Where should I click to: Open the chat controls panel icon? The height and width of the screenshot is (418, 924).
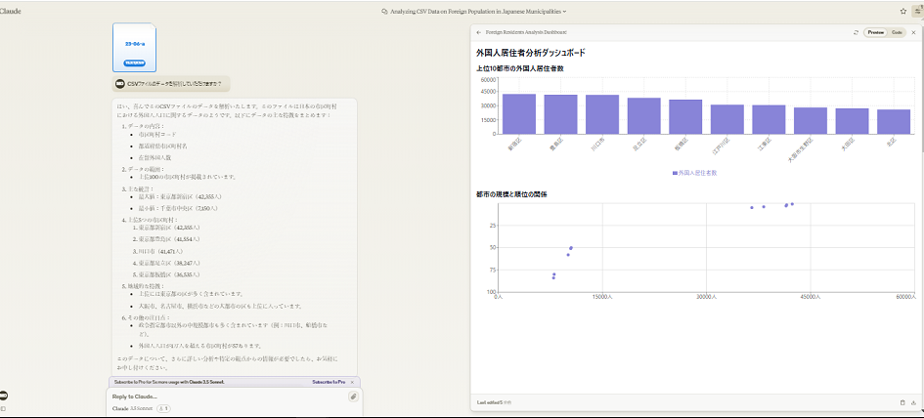click(x=917, y=11)
